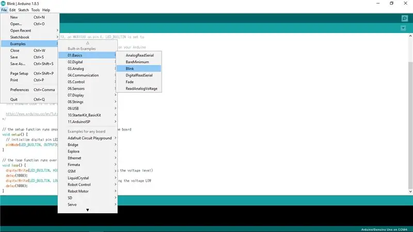Expand 06.Sensors examples submenu
Screen dimensions: 413x232
87,89
